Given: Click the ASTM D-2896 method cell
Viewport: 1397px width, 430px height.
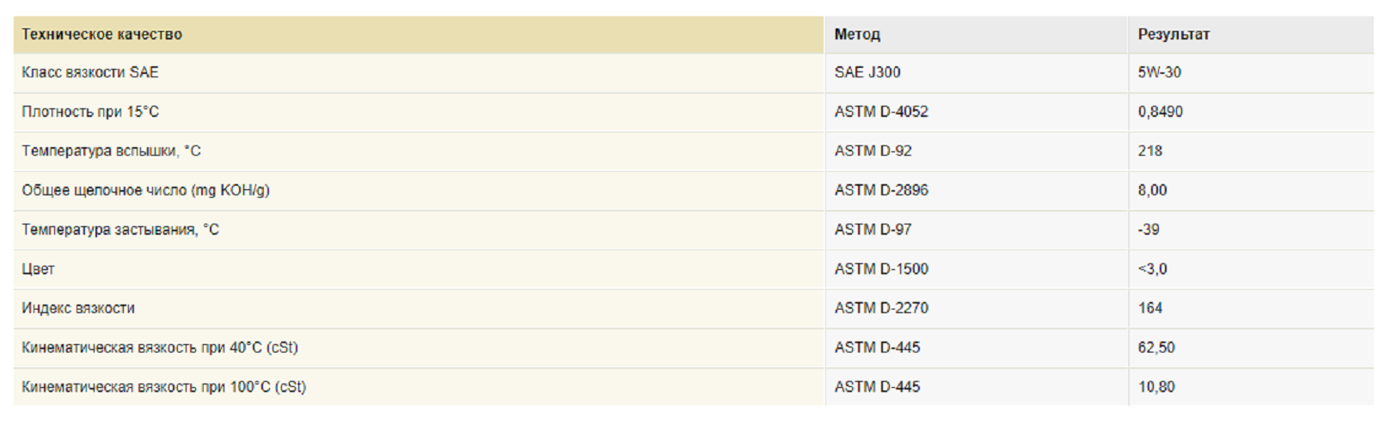Looking at the screenshot, I should tap(880, 190).
